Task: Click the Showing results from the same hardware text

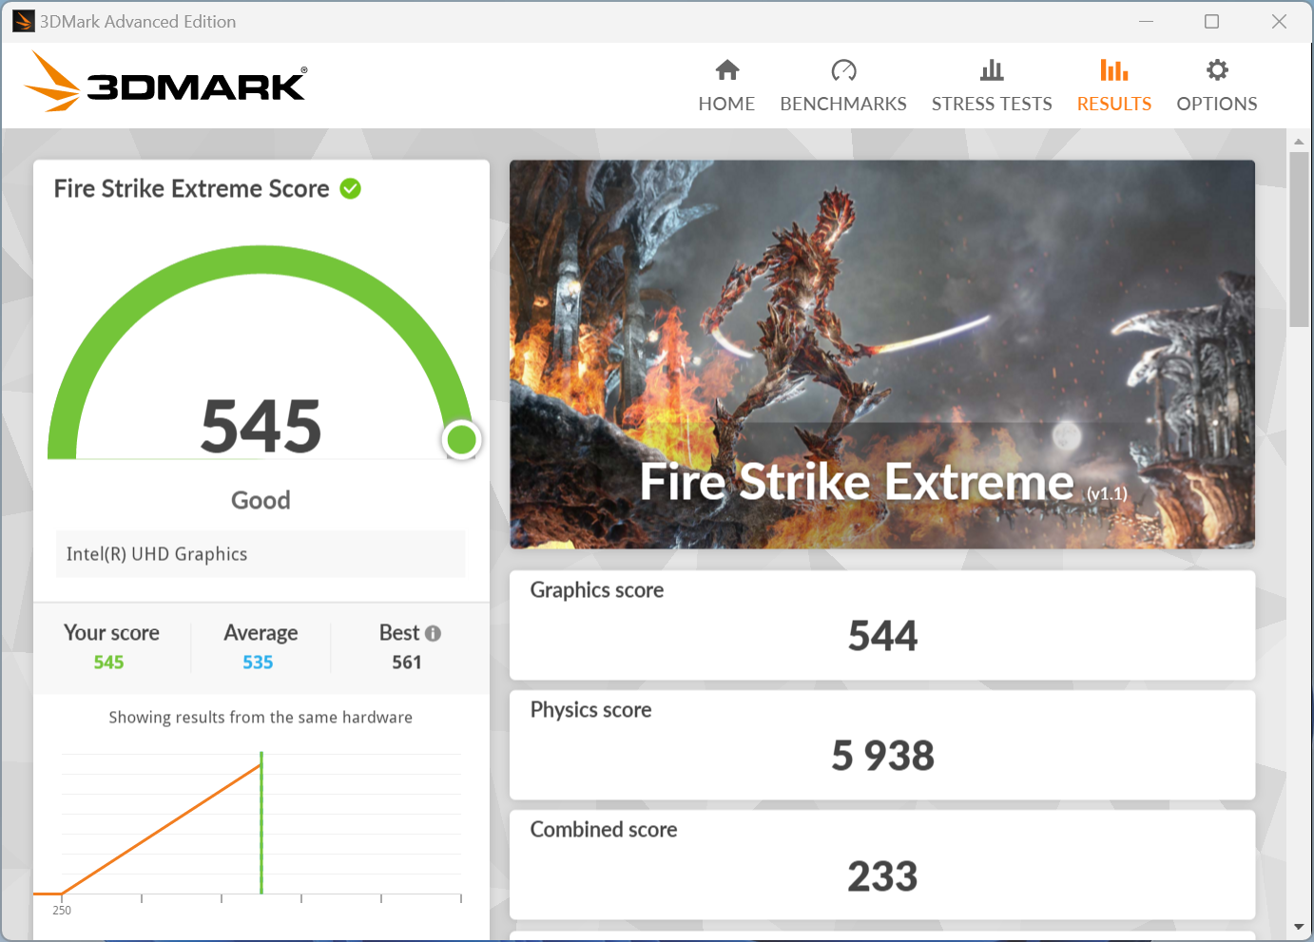Action: (261, 718)
